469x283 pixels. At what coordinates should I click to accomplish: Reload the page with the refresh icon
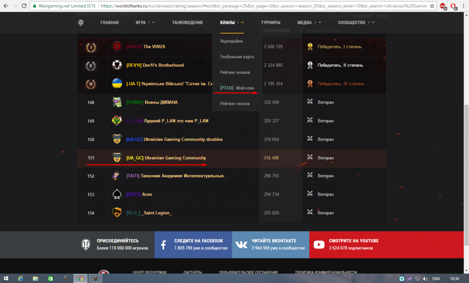tap(24, 6)
